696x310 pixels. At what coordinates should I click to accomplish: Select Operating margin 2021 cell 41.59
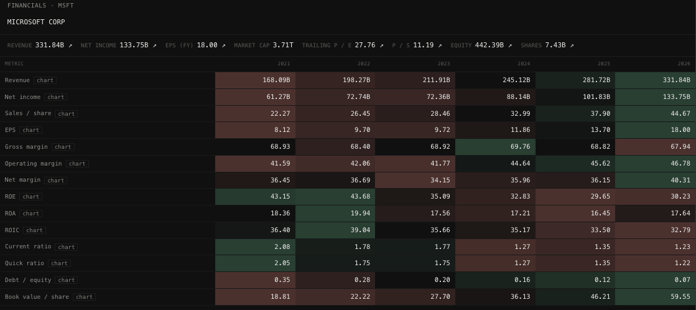click(x=255, y=164)
